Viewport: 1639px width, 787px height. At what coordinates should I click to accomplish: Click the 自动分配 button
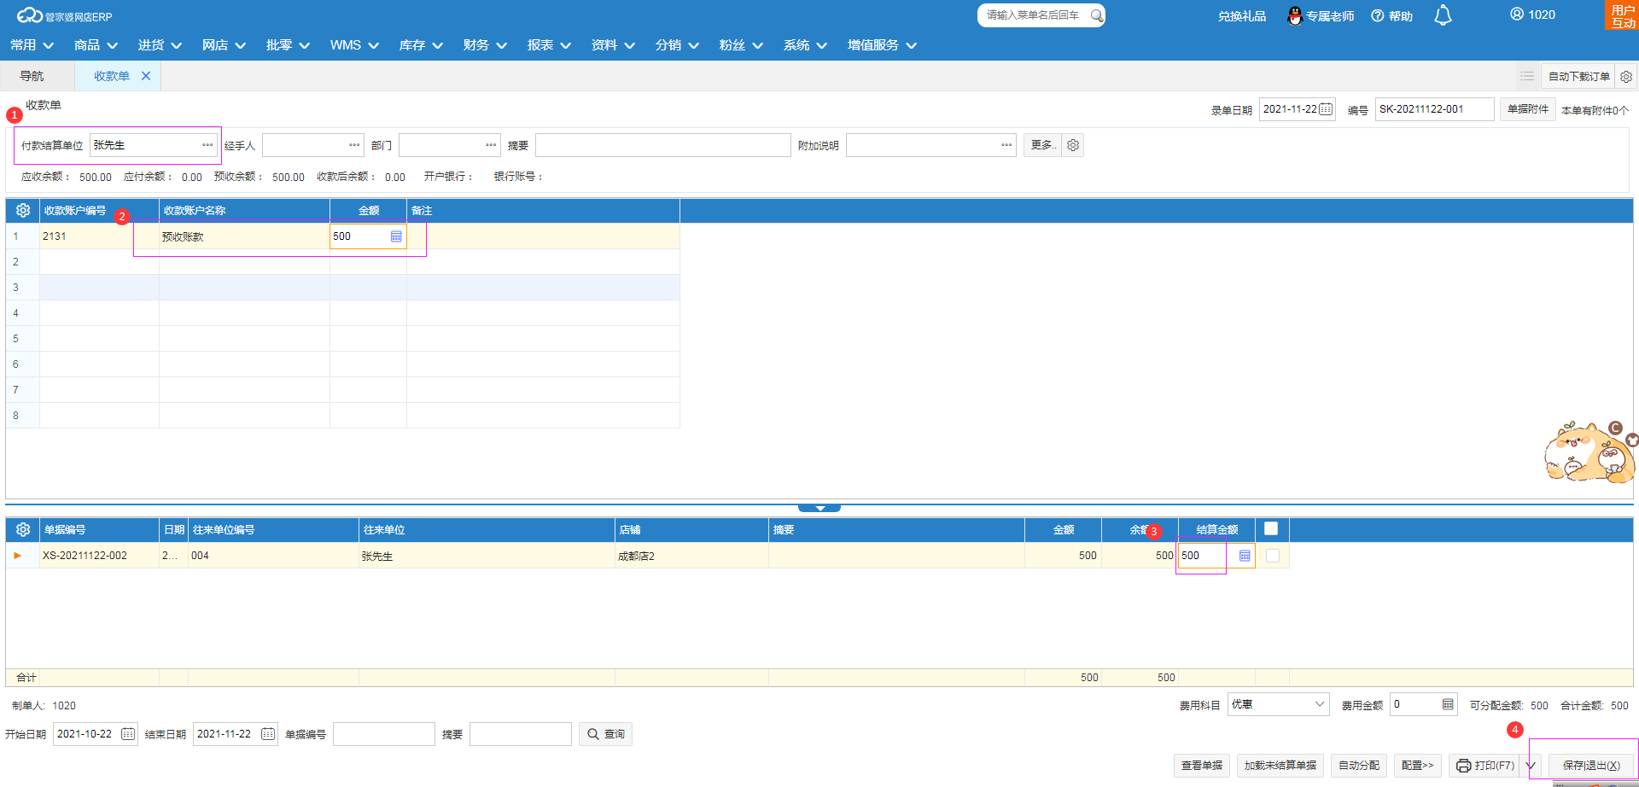[1359, 766]
